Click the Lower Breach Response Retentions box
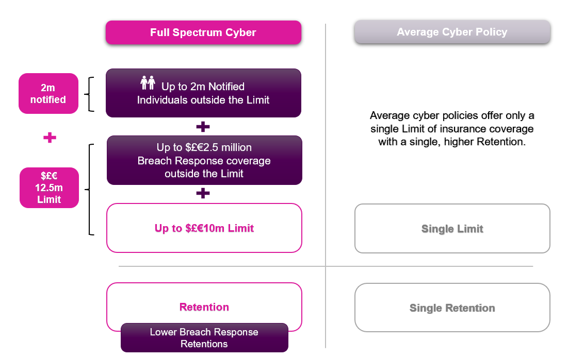The height and width of the screenshot is (358, 584). click(x=204, y=337)
